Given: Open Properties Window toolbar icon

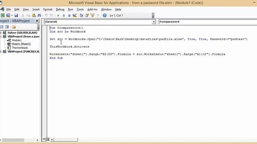Looking at the screenshot, I should (87, 15).
